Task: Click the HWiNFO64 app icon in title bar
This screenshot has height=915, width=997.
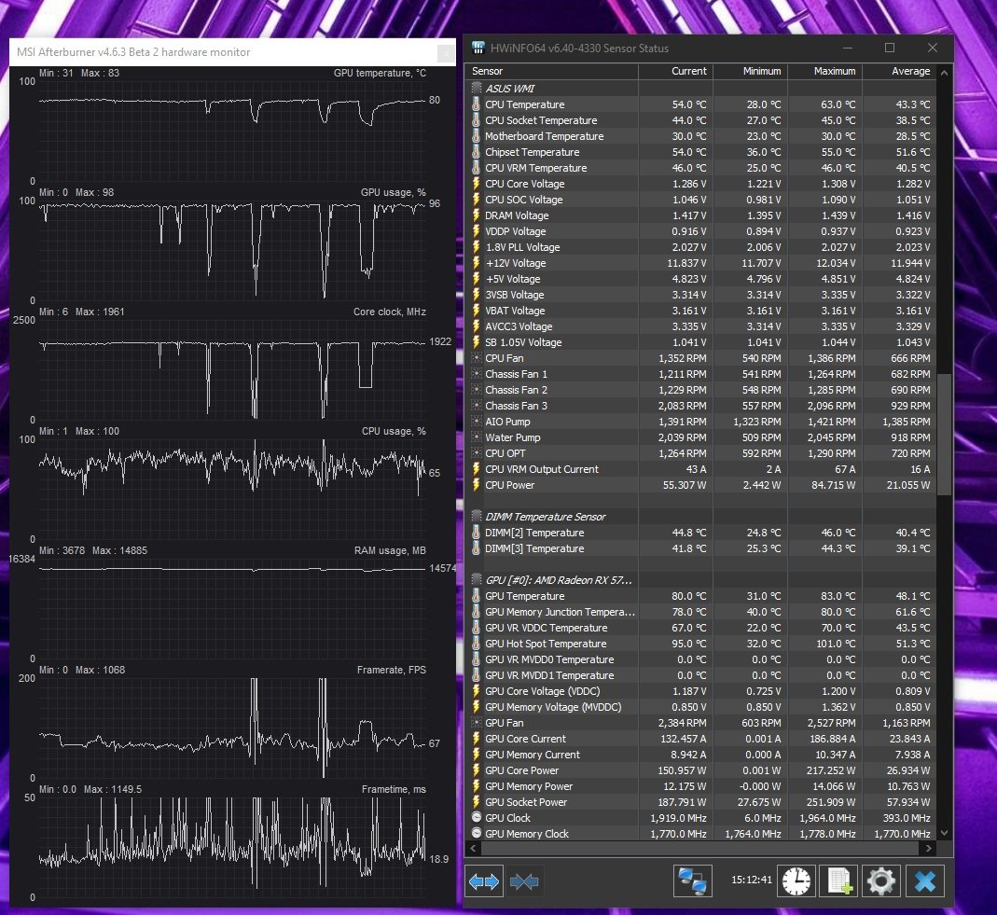Action: click(x=478, y=48)
